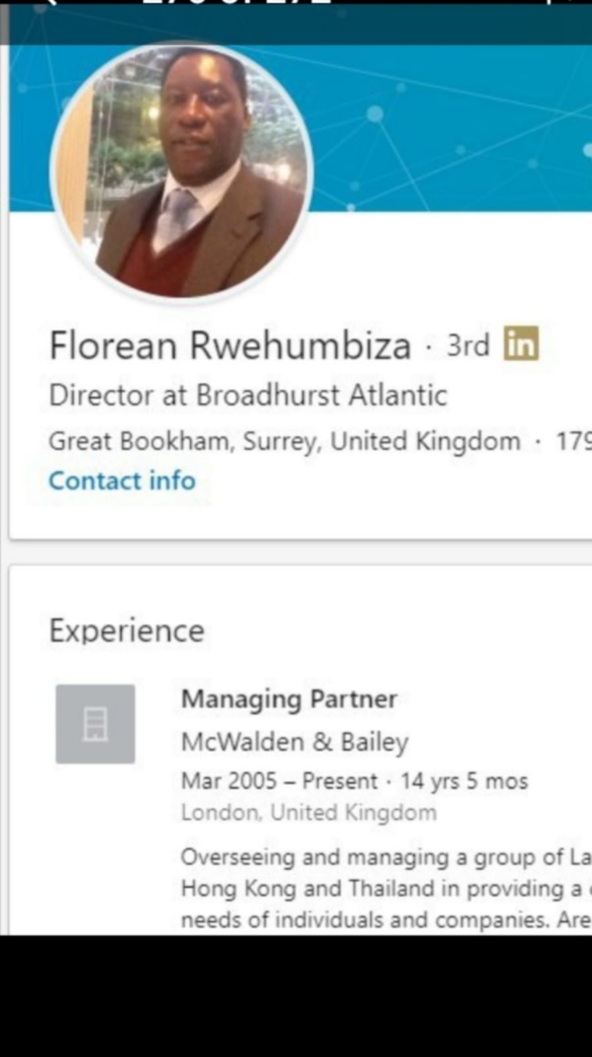Image resolution: width=592 pixels, height=1057 pixels.
Task: Click the black bar below the screenshot
Action: [x=296, y=995]
